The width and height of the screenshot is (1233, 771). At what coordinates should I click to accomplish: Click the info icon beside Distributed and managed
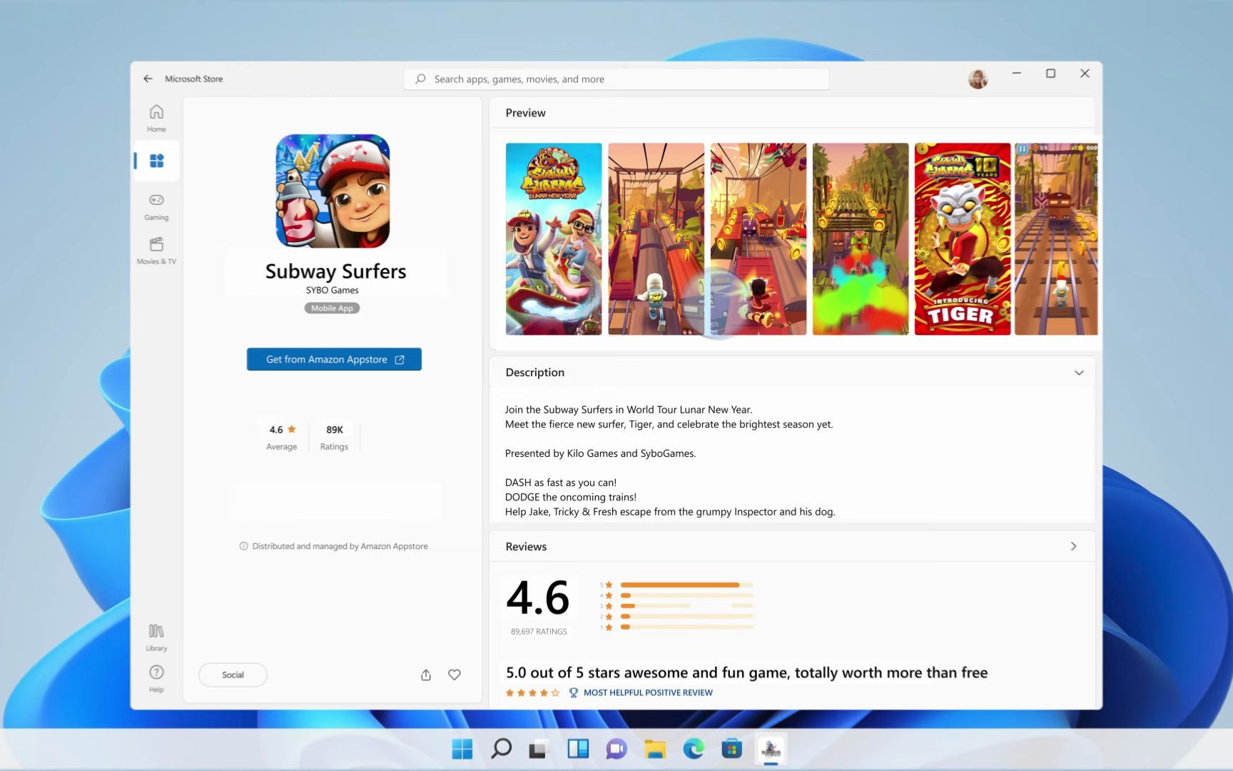243,546
